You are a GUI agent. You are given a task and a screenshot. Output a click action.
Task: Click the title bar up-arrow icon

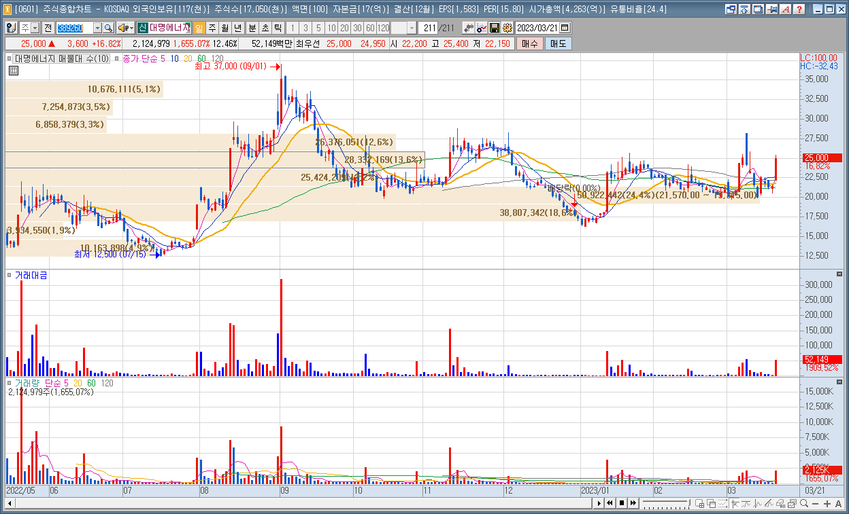pyautogui.click(x=744, y=10)
